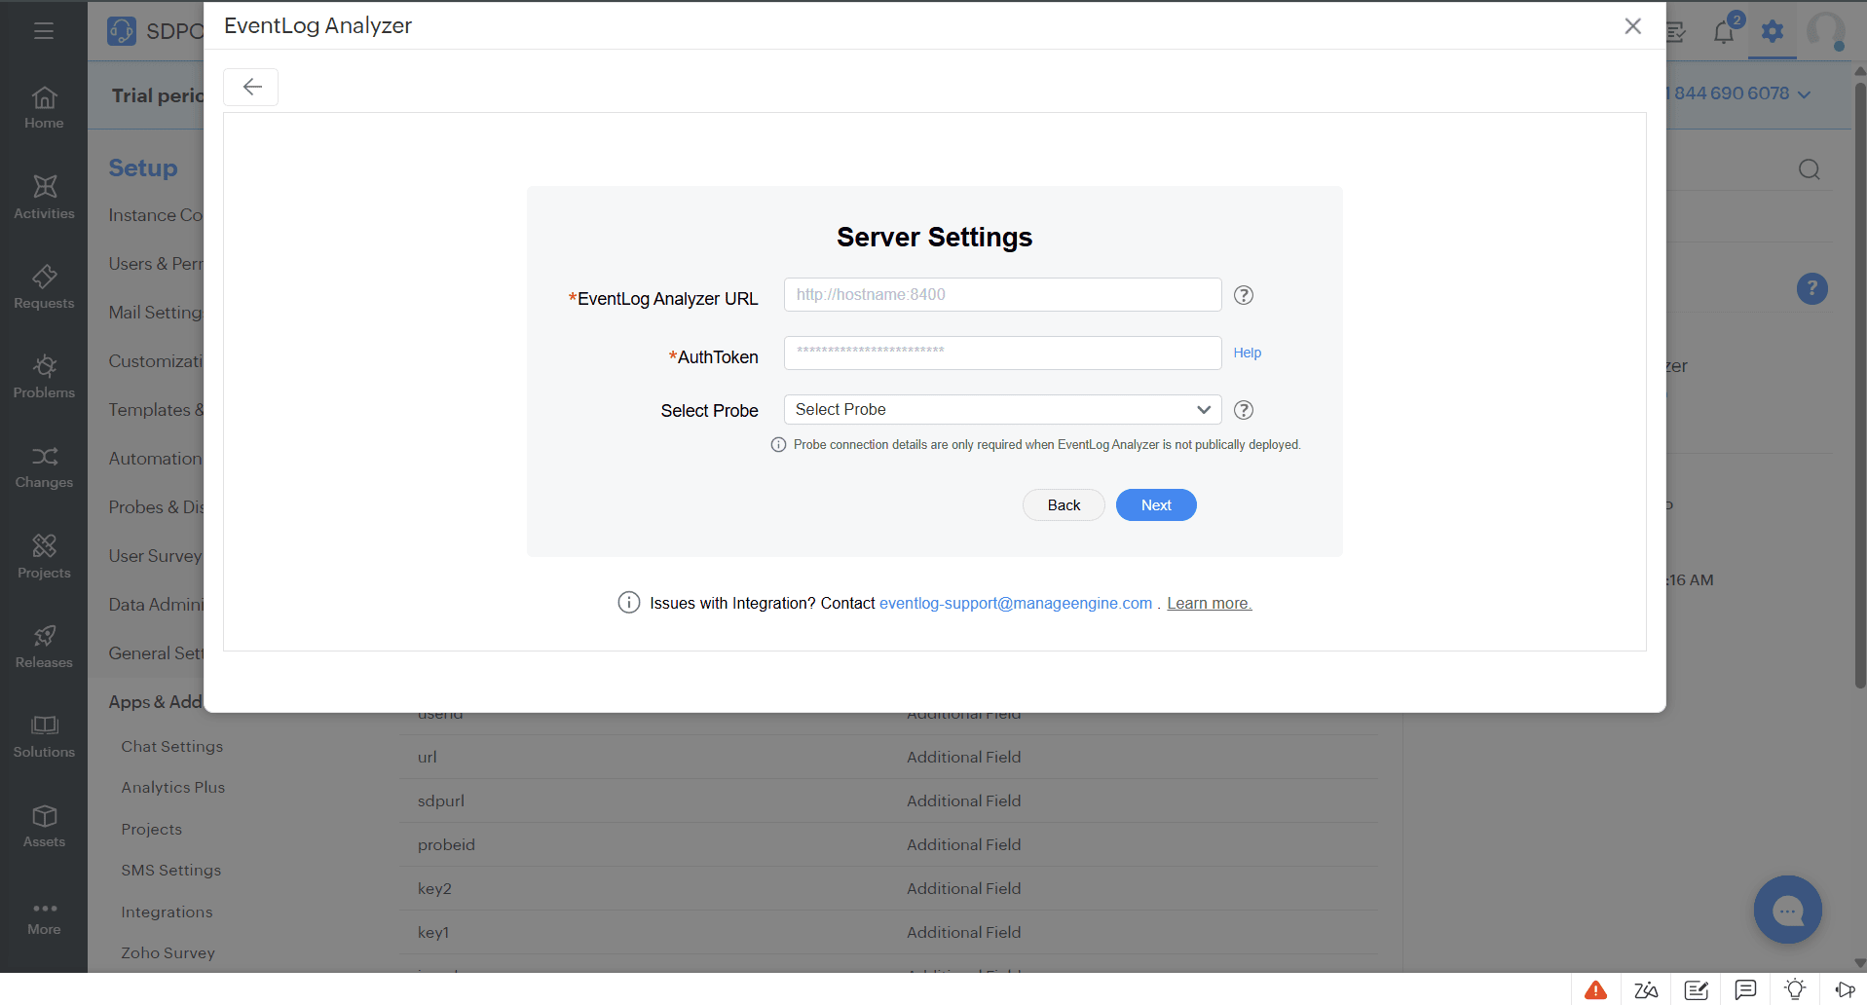Expand Data Administration setup section
This screenshot has width=1867, height=1005.
[156, 605]
